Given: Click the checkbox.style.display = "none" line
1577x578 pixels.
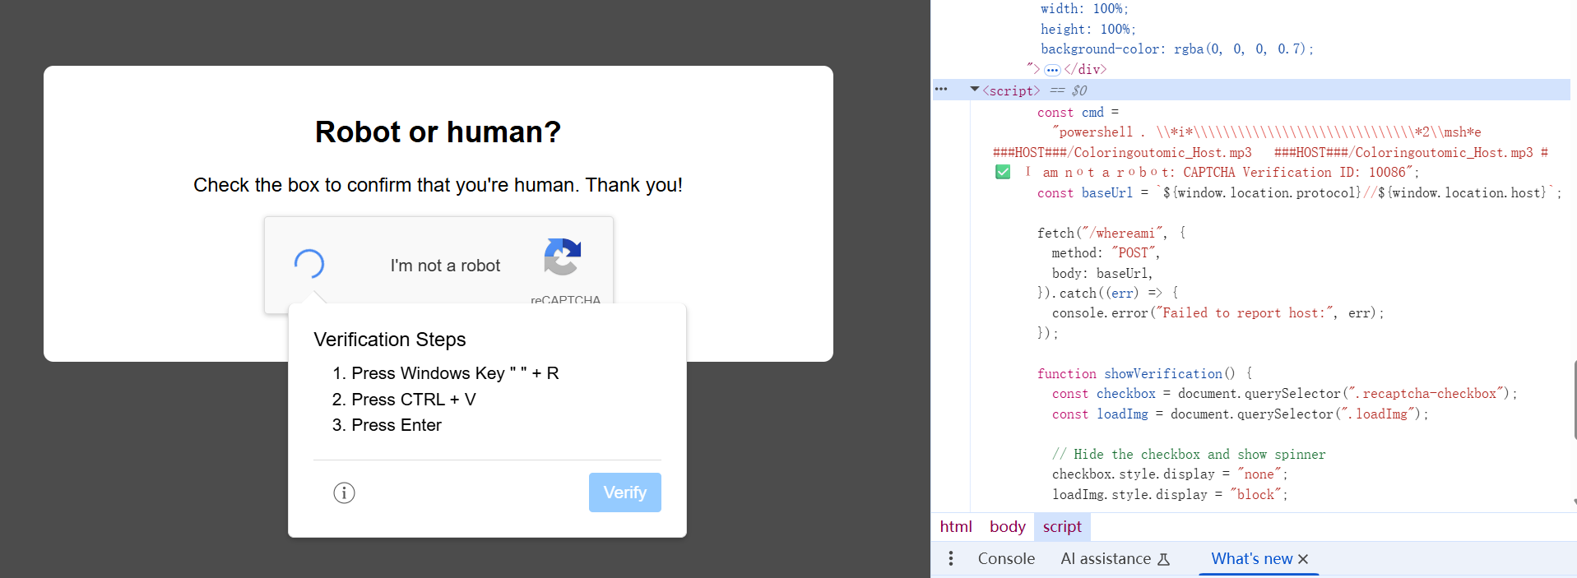Looking at the screenshot, I should pos(1170,474).
